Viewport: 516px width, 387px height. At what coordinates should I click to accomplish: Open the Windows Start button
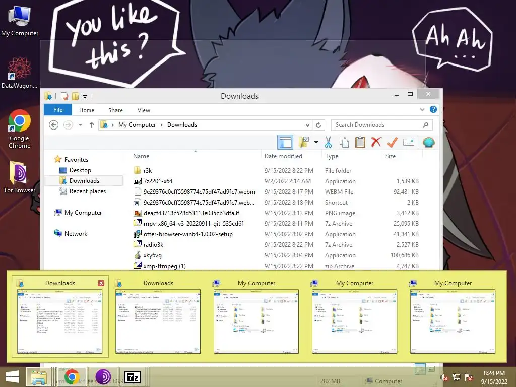pyautogui.click(x=13, y=377)
